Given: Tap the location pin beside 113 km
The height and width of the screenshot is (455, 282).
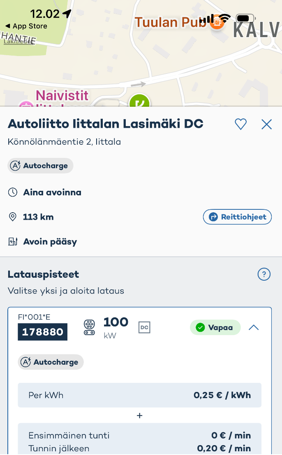Looking at the screenshot, I should point(13,217).
